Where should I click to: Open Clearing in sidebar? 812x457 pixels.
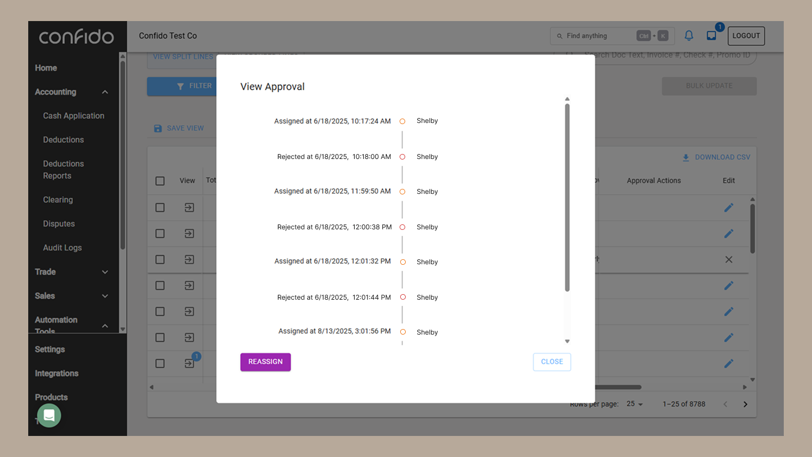58,199
